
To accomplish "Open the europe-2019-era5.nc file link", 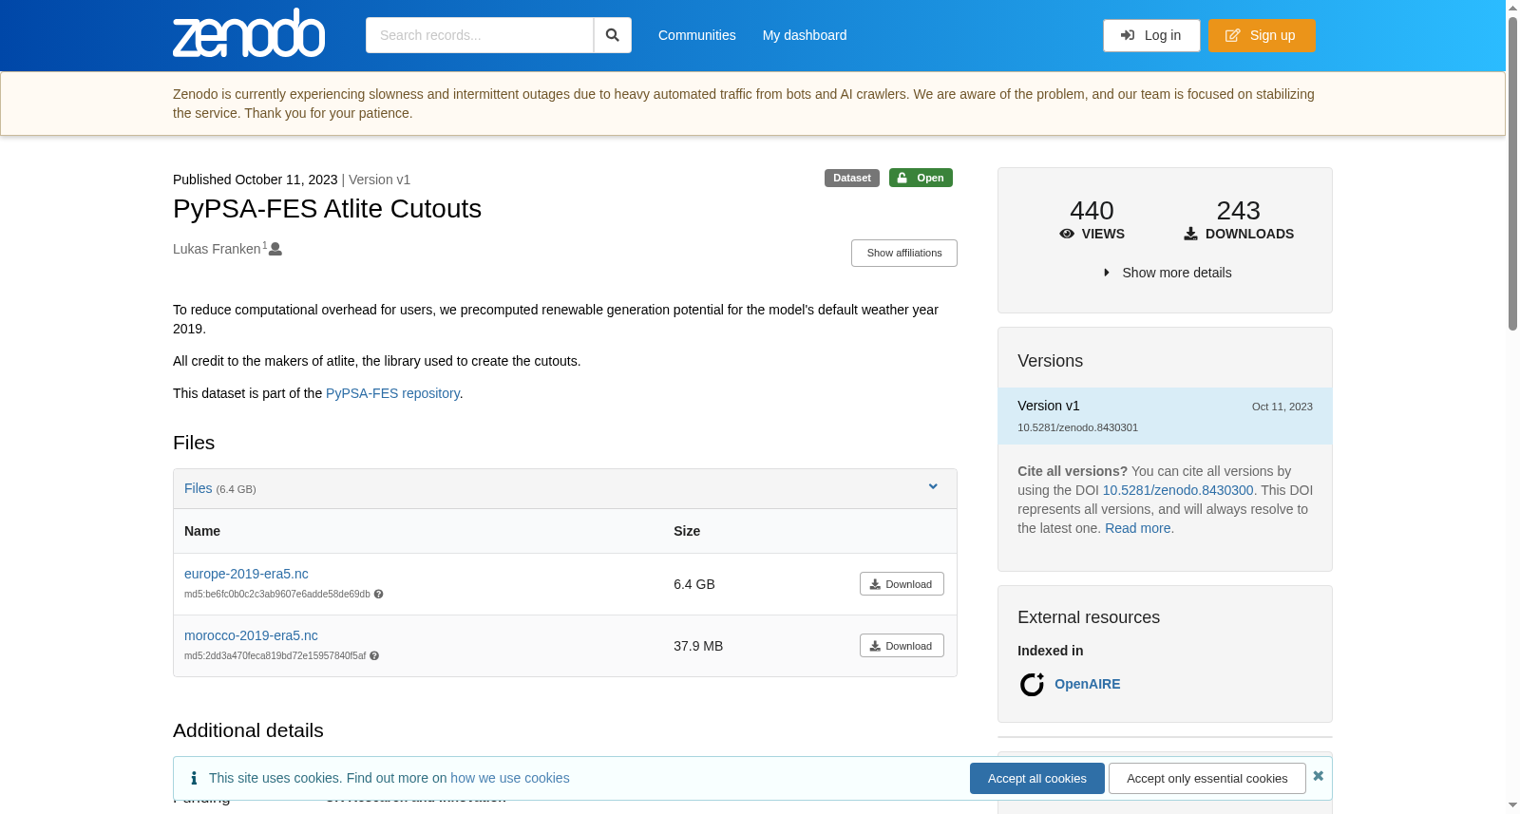I will [x=246, y=574].
